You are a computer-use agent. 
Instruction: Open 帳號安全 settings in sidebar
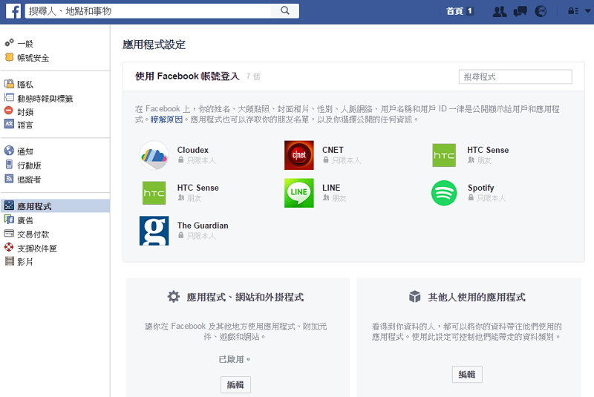[x=33, y=58]
